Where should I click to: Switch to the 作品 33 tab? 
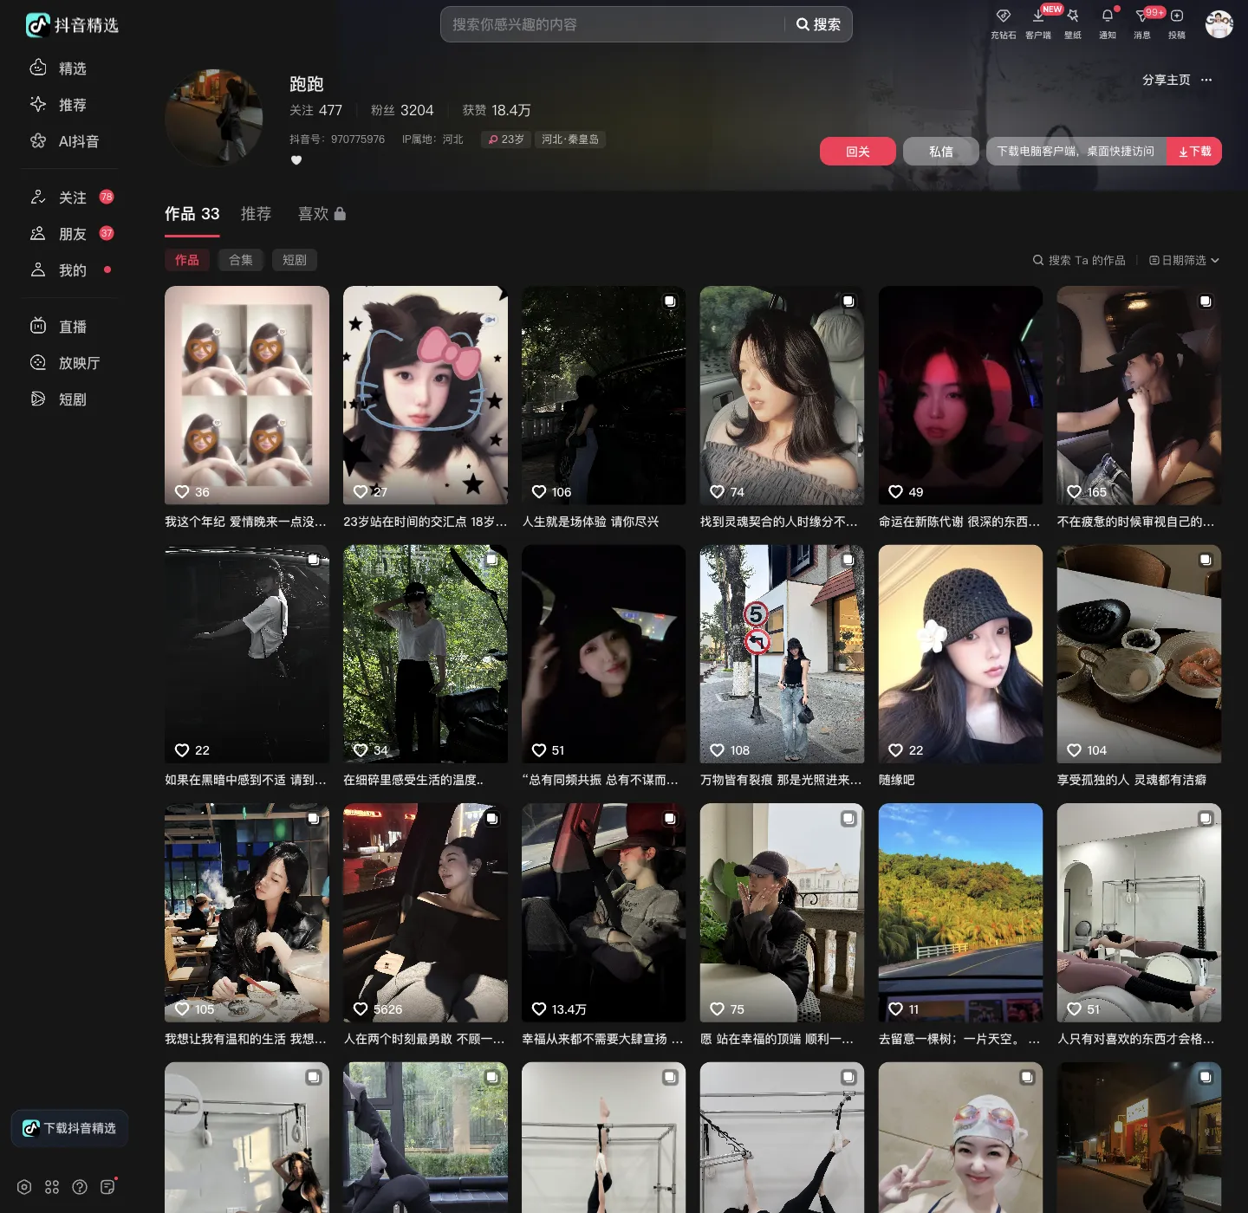click(192, 214)
